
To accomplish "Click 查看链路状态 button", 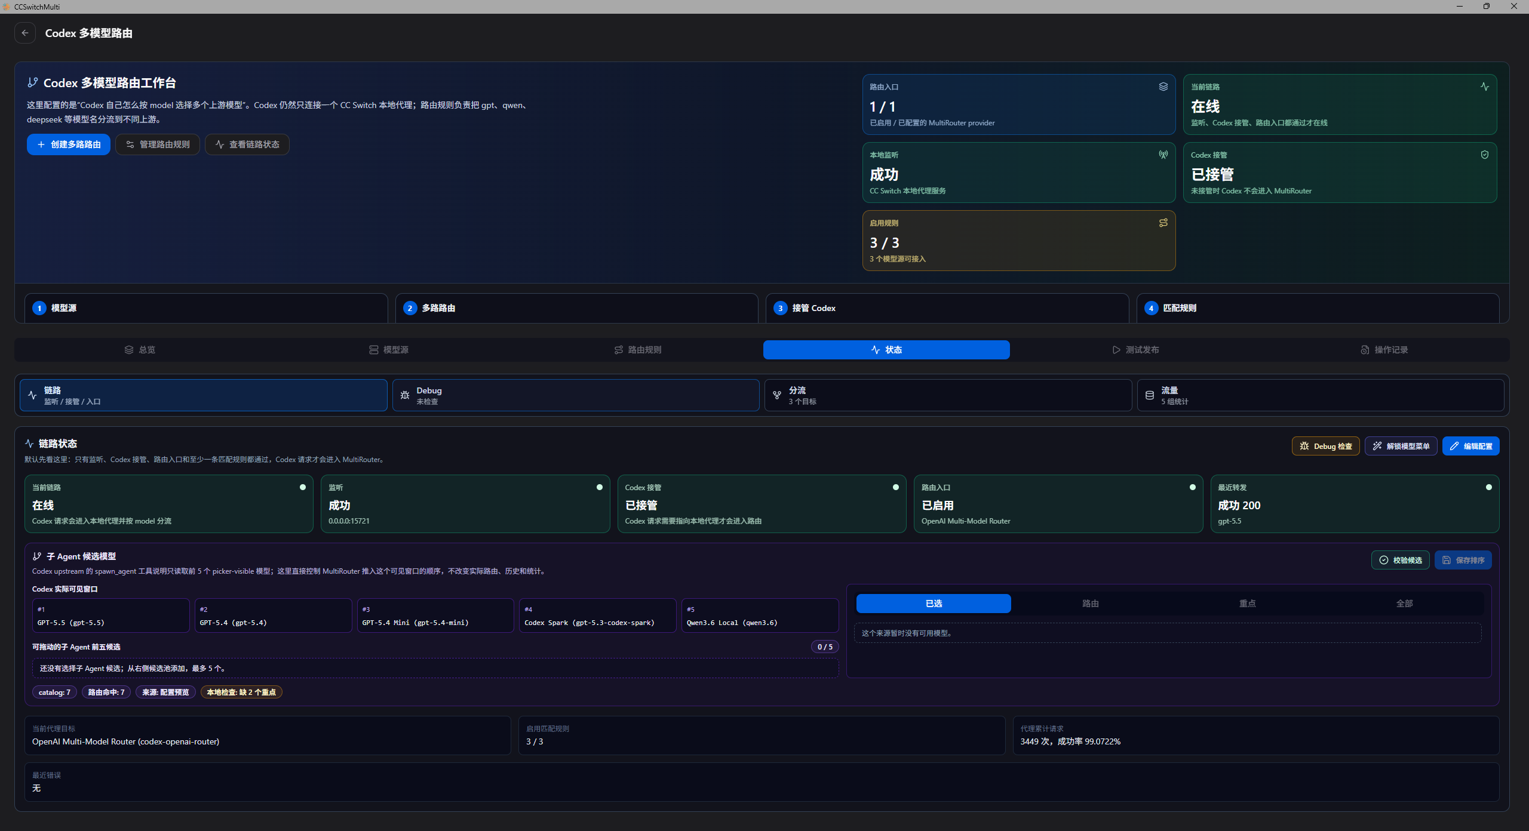I will 247,144.
